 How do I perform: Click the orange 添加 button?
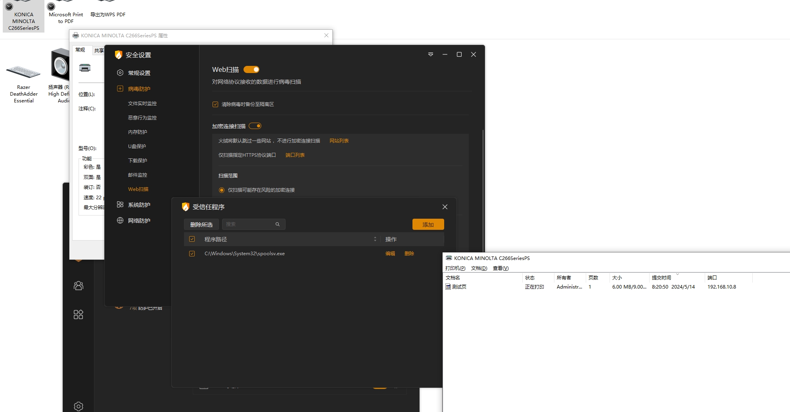428,224
